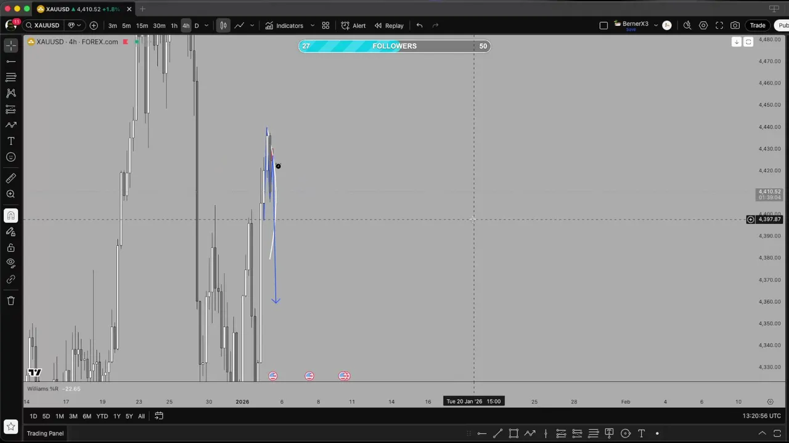The height and width of the screenshot is (443, 789).
Task: Add a symbol to compare with plus icon
Action: pyautogui.click(x=94, y=25)
